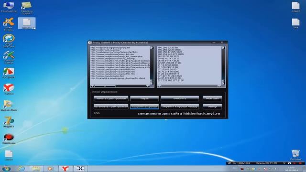Click the volume icon in system tray
This screenshot has height=172, width=306.
click(x=276, y=169)
